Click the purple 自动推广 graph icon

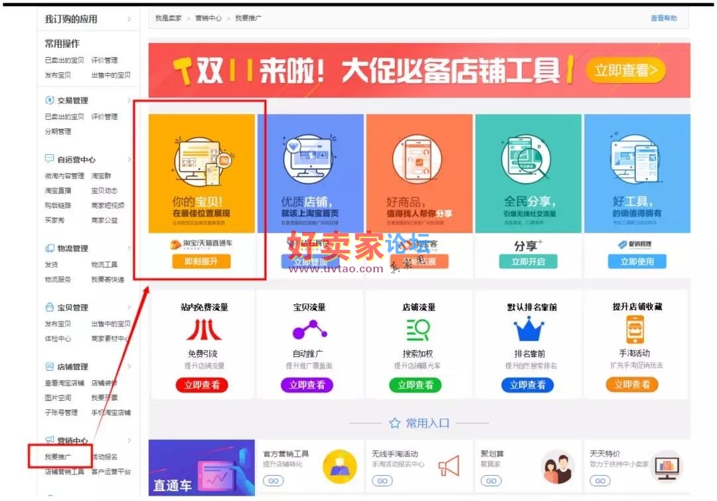pyautogui.click(x=309, y=330)
